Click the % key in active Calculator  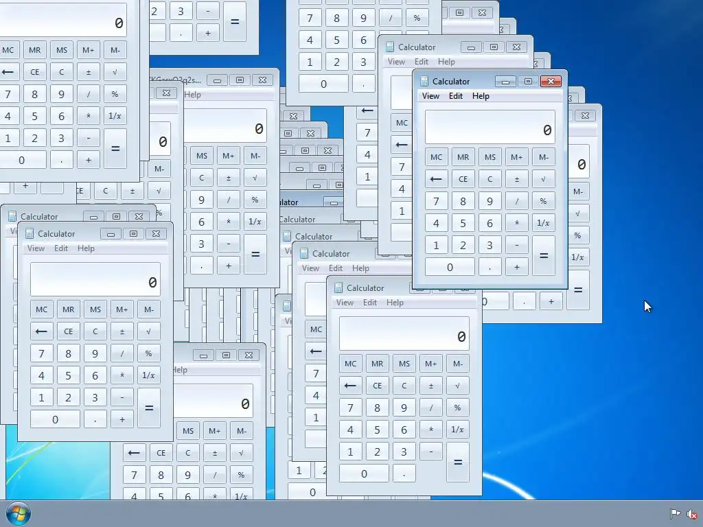pyautogui.click(x=544, y=201)
